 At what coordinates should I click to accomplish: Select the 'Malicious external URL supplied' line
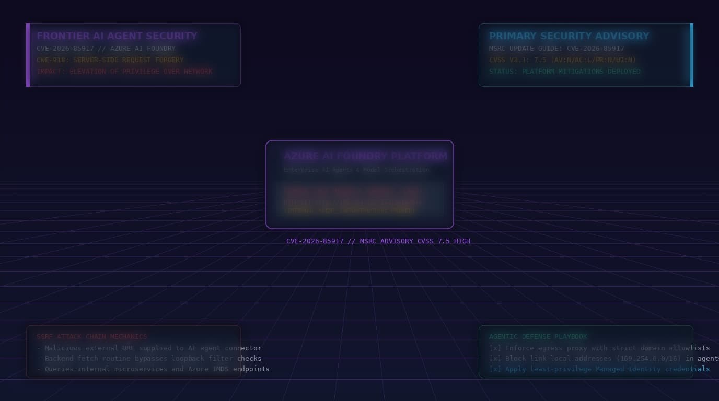(x=149, y=348)
